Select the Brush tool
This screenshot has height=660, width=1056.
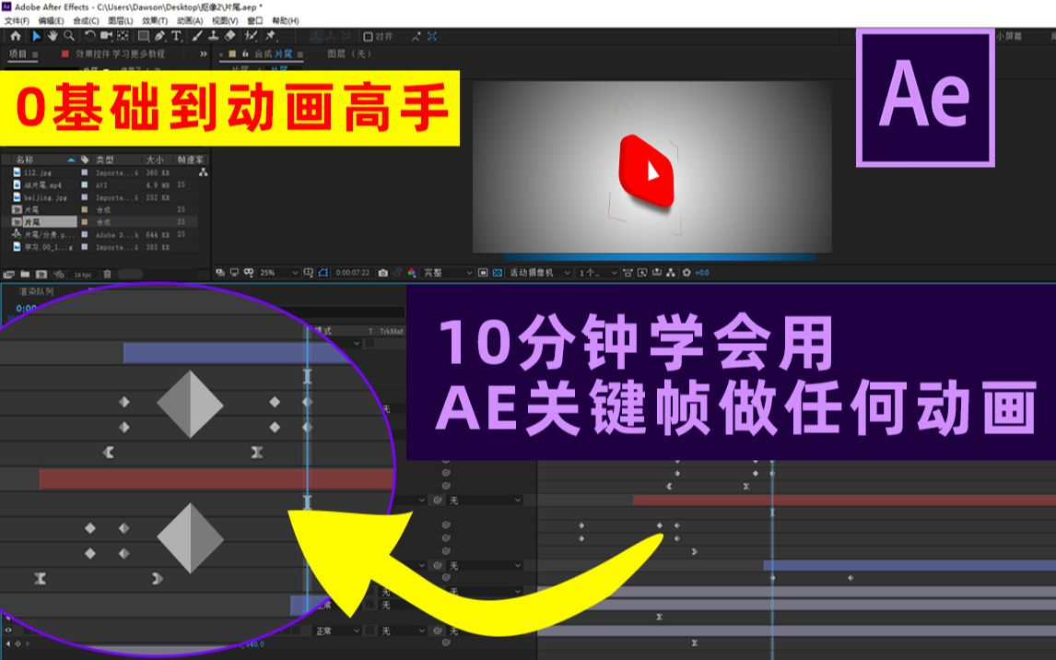[196, 36]
